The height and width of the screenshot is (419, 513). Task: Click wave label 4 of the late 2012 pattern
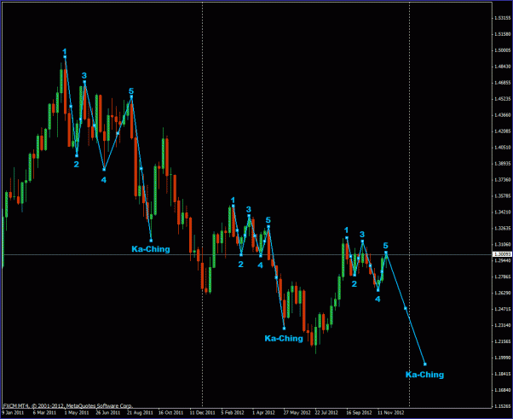click(378, 299)
